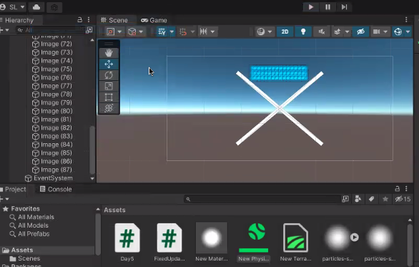This screenshot has height=267, width=419.
Task: Click the Hierarchy search field
Action: coord(50,30)
